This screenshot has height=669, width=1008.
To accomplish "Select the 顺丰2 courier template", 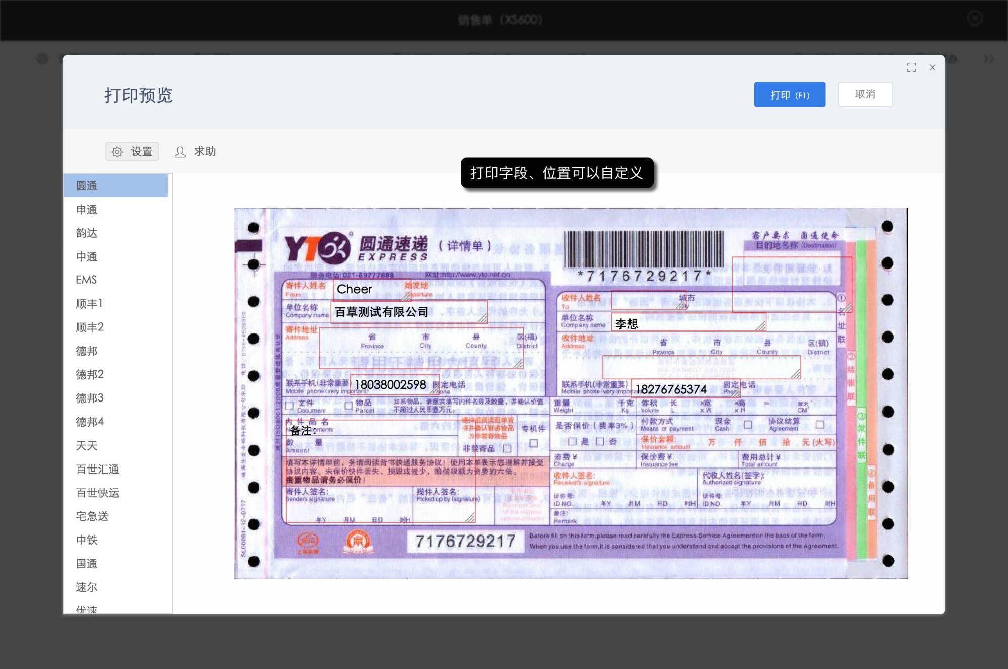I will [x=115, y=327].
